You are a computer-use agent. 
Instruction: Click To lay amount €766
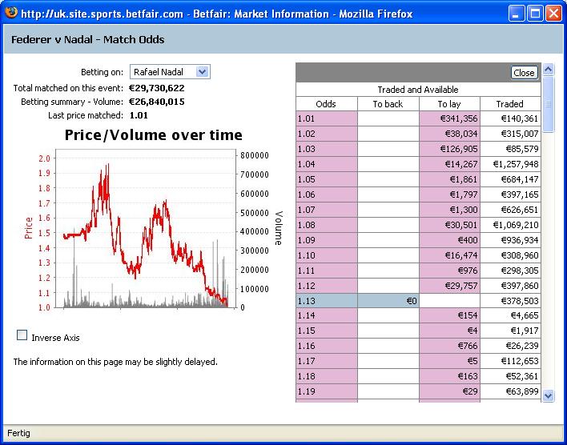click(449, 346)
